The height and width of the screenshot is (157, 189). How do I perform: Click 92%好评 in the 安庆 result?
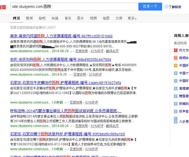click(95, 75)
